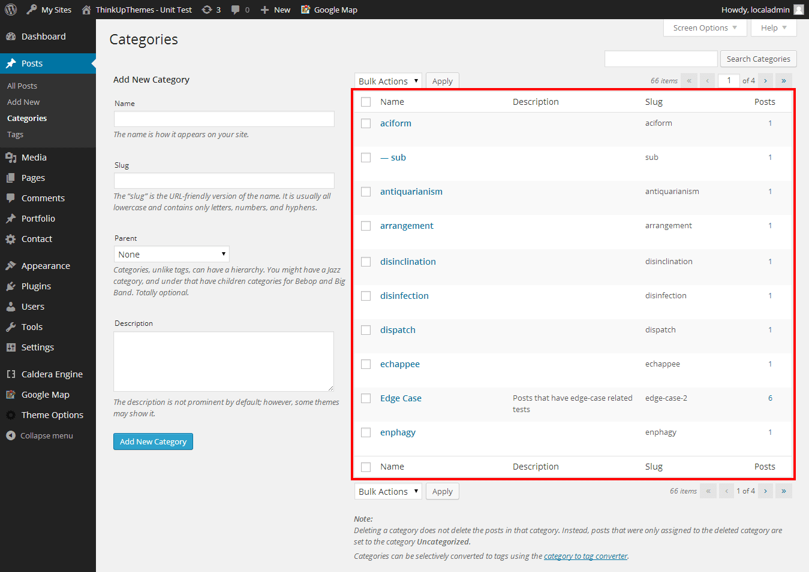Open the updates icon showing 3
809x572 pixels.
point(207,10)
